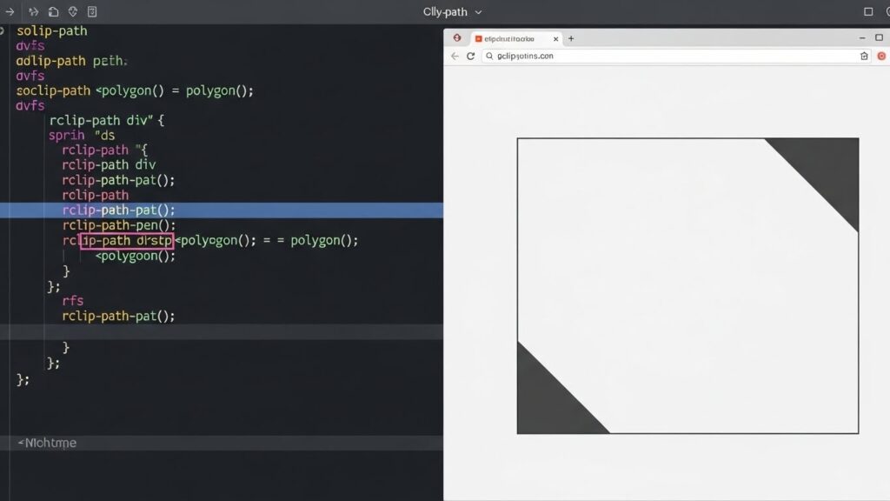Click the diamond-shaped icon in the editor toolbar
Image resolution: width=890 pixels, height=501 pixels.
73,12
